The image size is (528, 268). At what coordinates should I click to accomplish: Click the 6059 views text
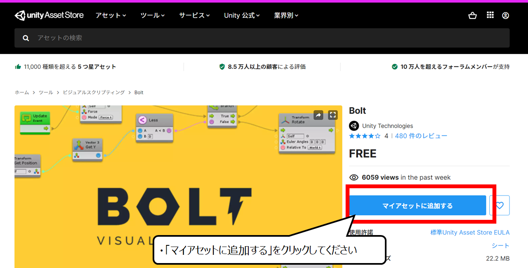point(380,177)
